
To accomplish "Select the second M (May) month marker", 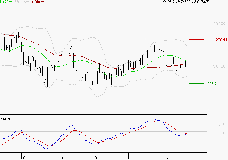I will click(96, 158).
